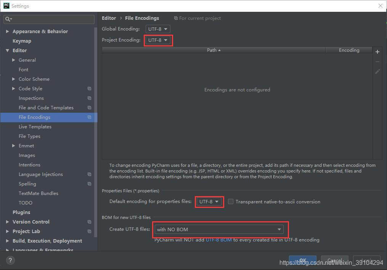Click the copy icon next to TextMate Bundles

89,193
